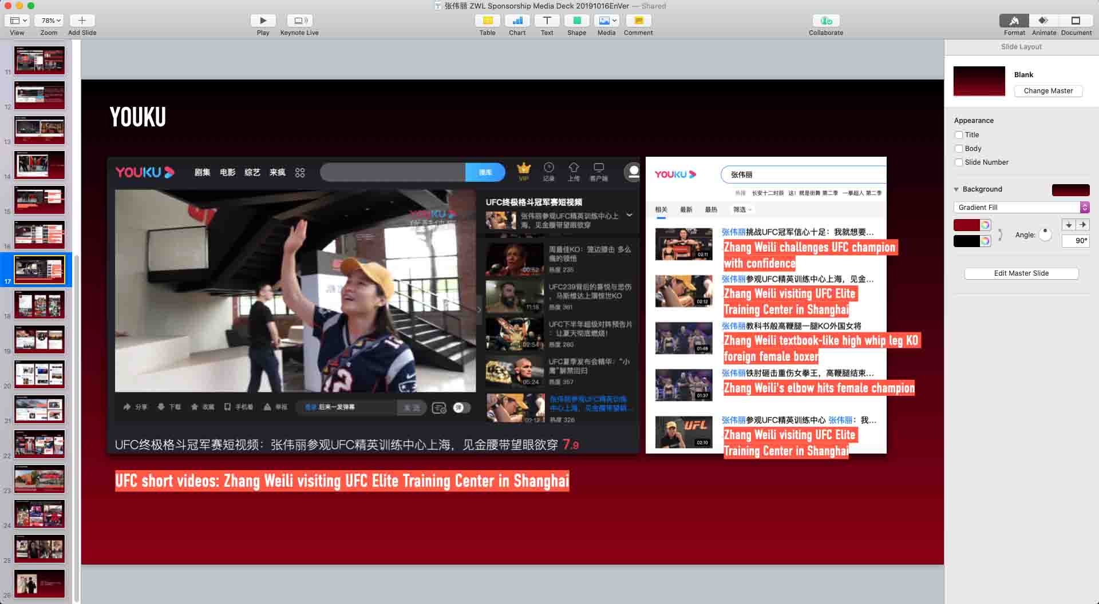1099x604 pixels.
Task: Select slide 14 thumbnail in navigator
Action: [39, 165]
